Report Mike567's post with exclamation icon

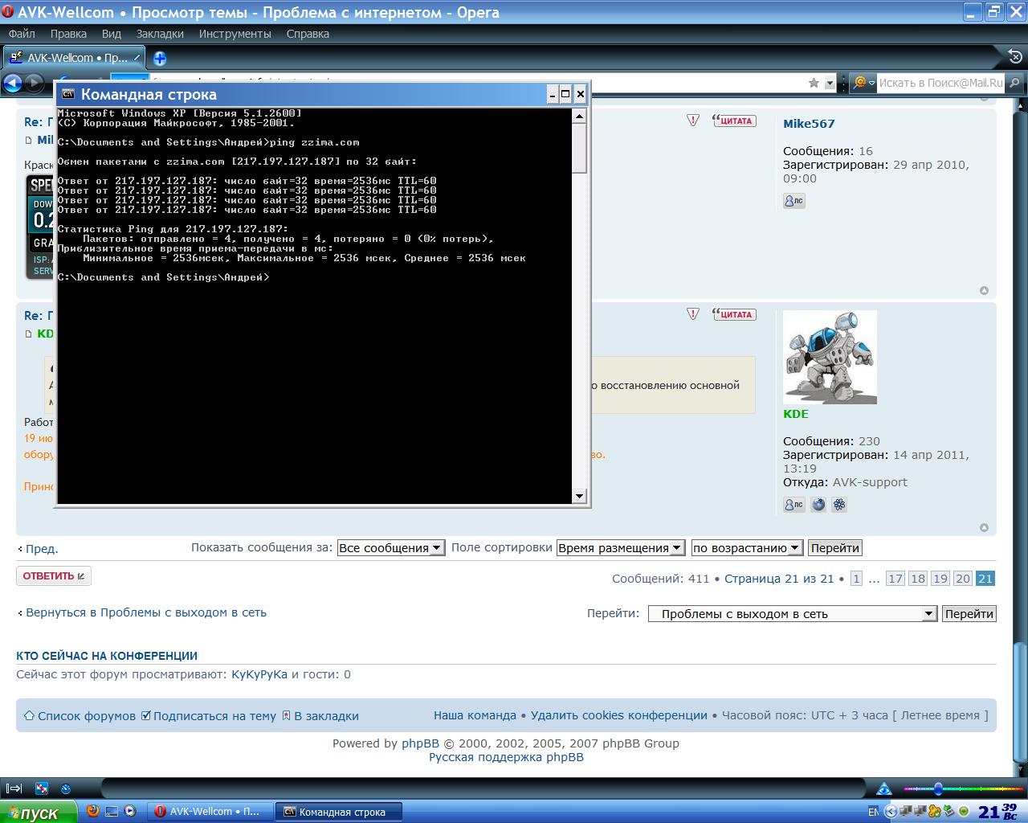pos(693,121)
